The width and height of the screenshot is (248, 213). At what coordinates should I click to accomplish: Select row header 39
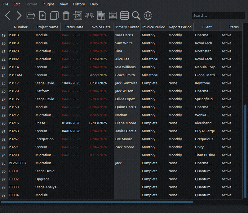[4, 195]
